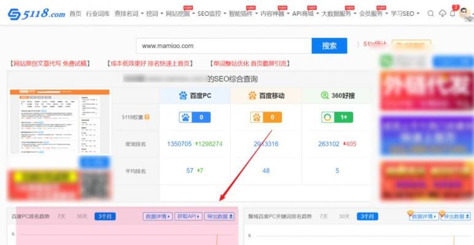Expand the API商城 dropdown menu

(305, 13)
